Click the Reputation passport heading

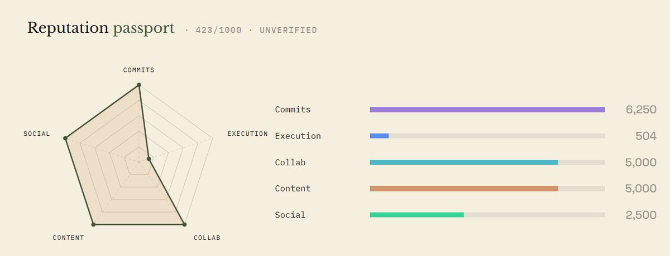pos(101,28)
